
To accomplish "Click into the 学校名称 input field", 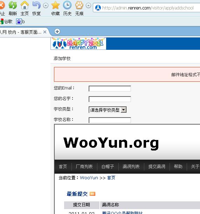I will pyautogui.click(x=110, y=120).
